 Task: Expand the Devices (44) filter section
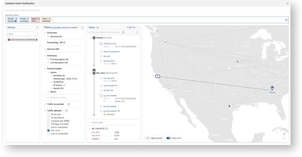45,49
